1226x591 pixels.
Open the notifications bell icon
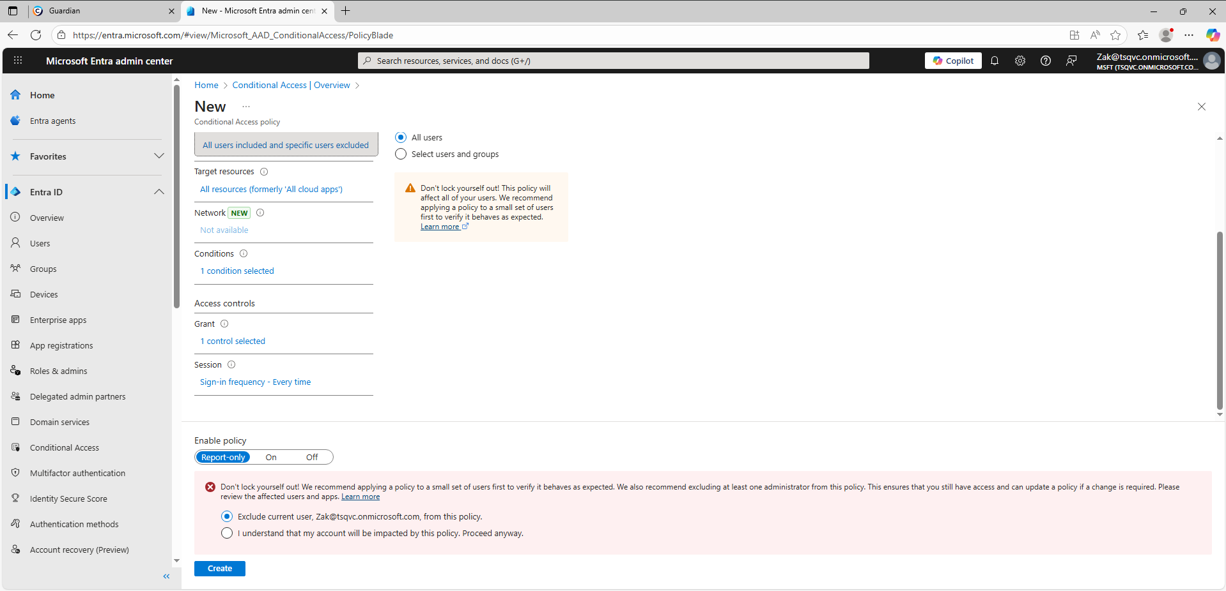[995, 61]
